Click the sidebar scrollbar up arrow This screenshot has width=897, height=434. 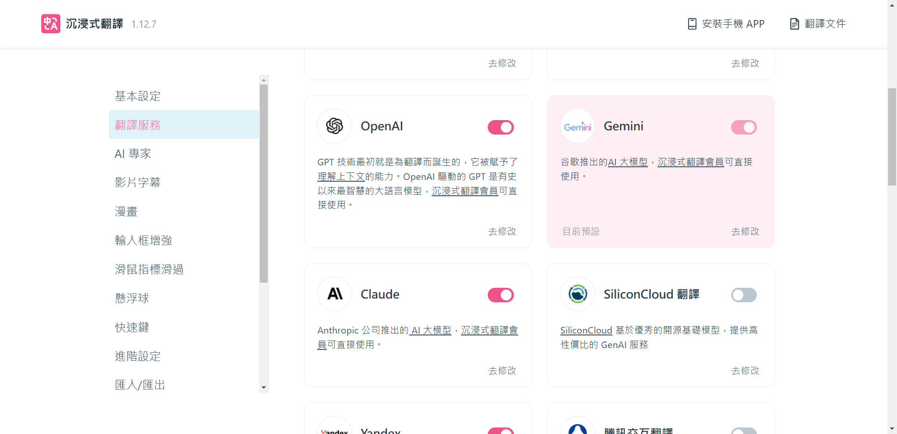(264, 80)
